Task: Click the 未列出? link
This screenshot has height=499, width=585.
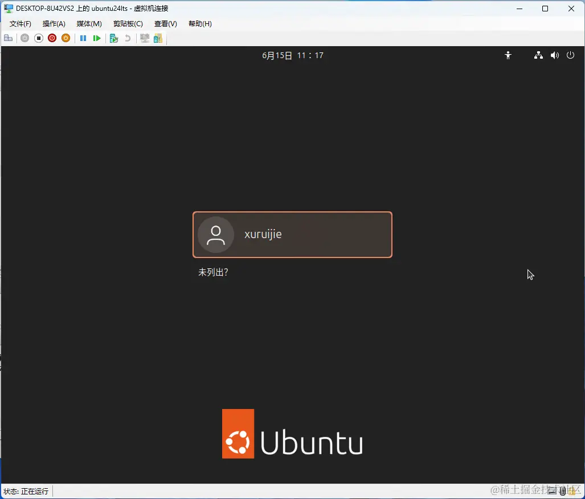Action: pos(213,272)
